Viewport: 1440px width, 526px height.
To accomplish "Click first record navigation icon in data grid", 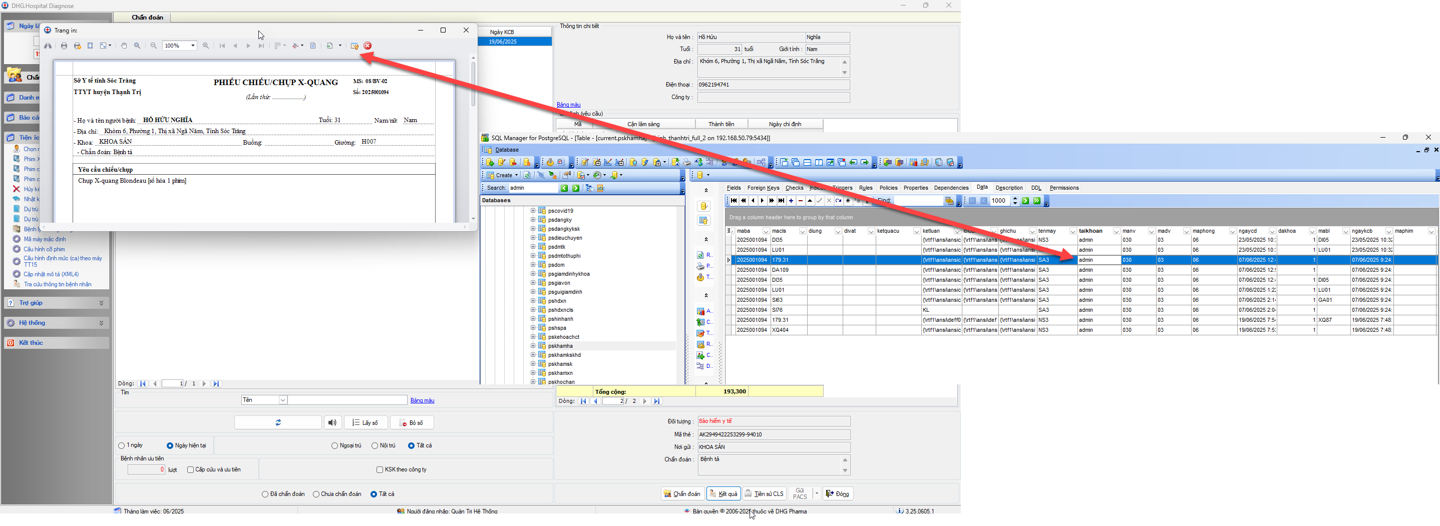I will click(x=734, y=201).
